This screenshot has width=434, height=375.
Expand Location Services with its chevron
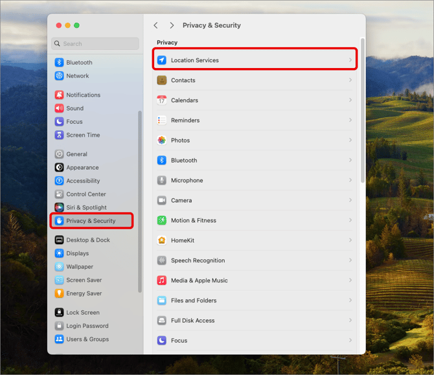tap(350, 60)
